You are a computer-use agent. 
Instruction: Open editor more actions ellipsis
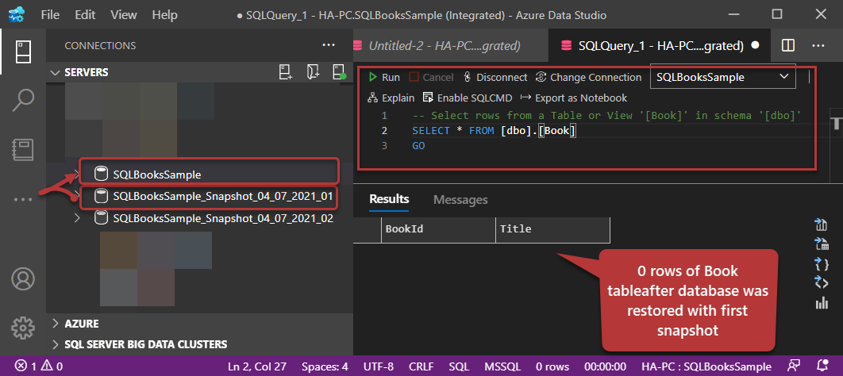click(818, 46)
